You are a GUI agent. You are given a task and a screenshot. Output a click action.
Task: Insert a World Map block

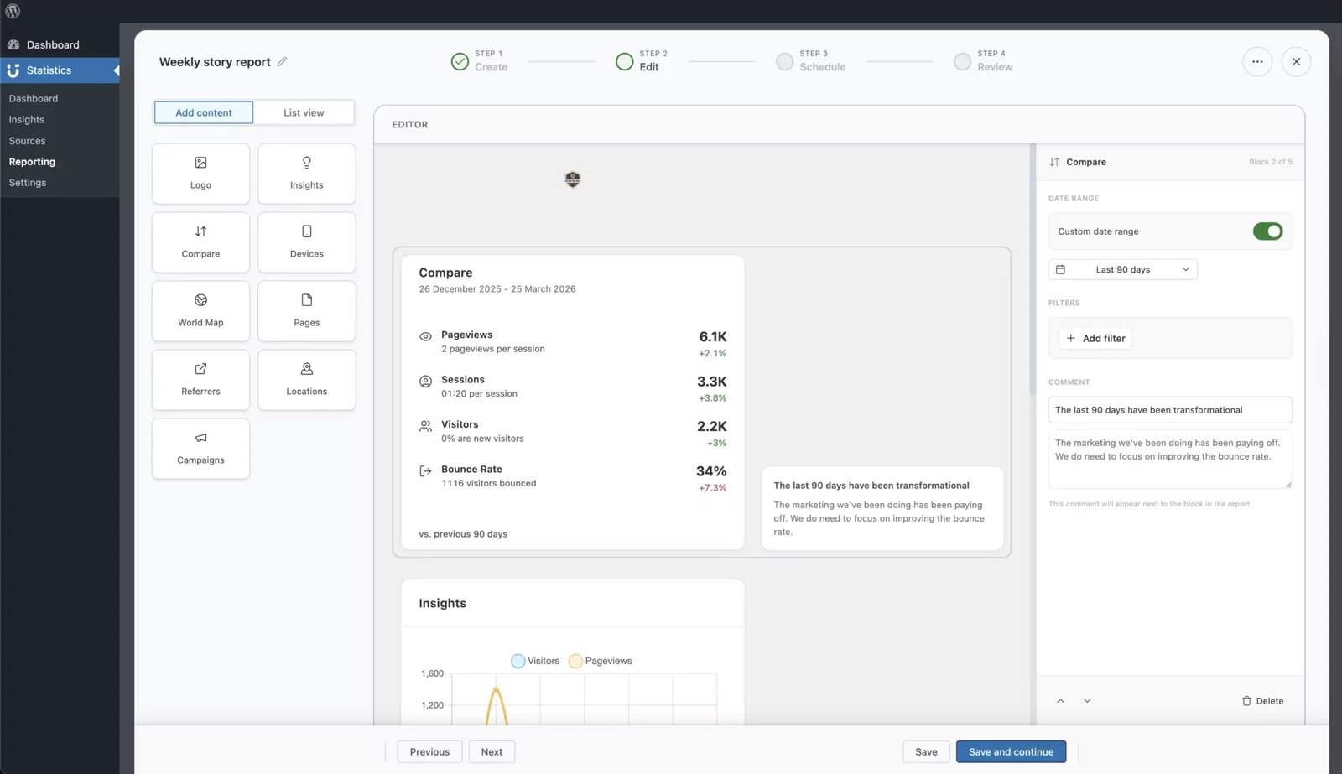click(200, 311)
